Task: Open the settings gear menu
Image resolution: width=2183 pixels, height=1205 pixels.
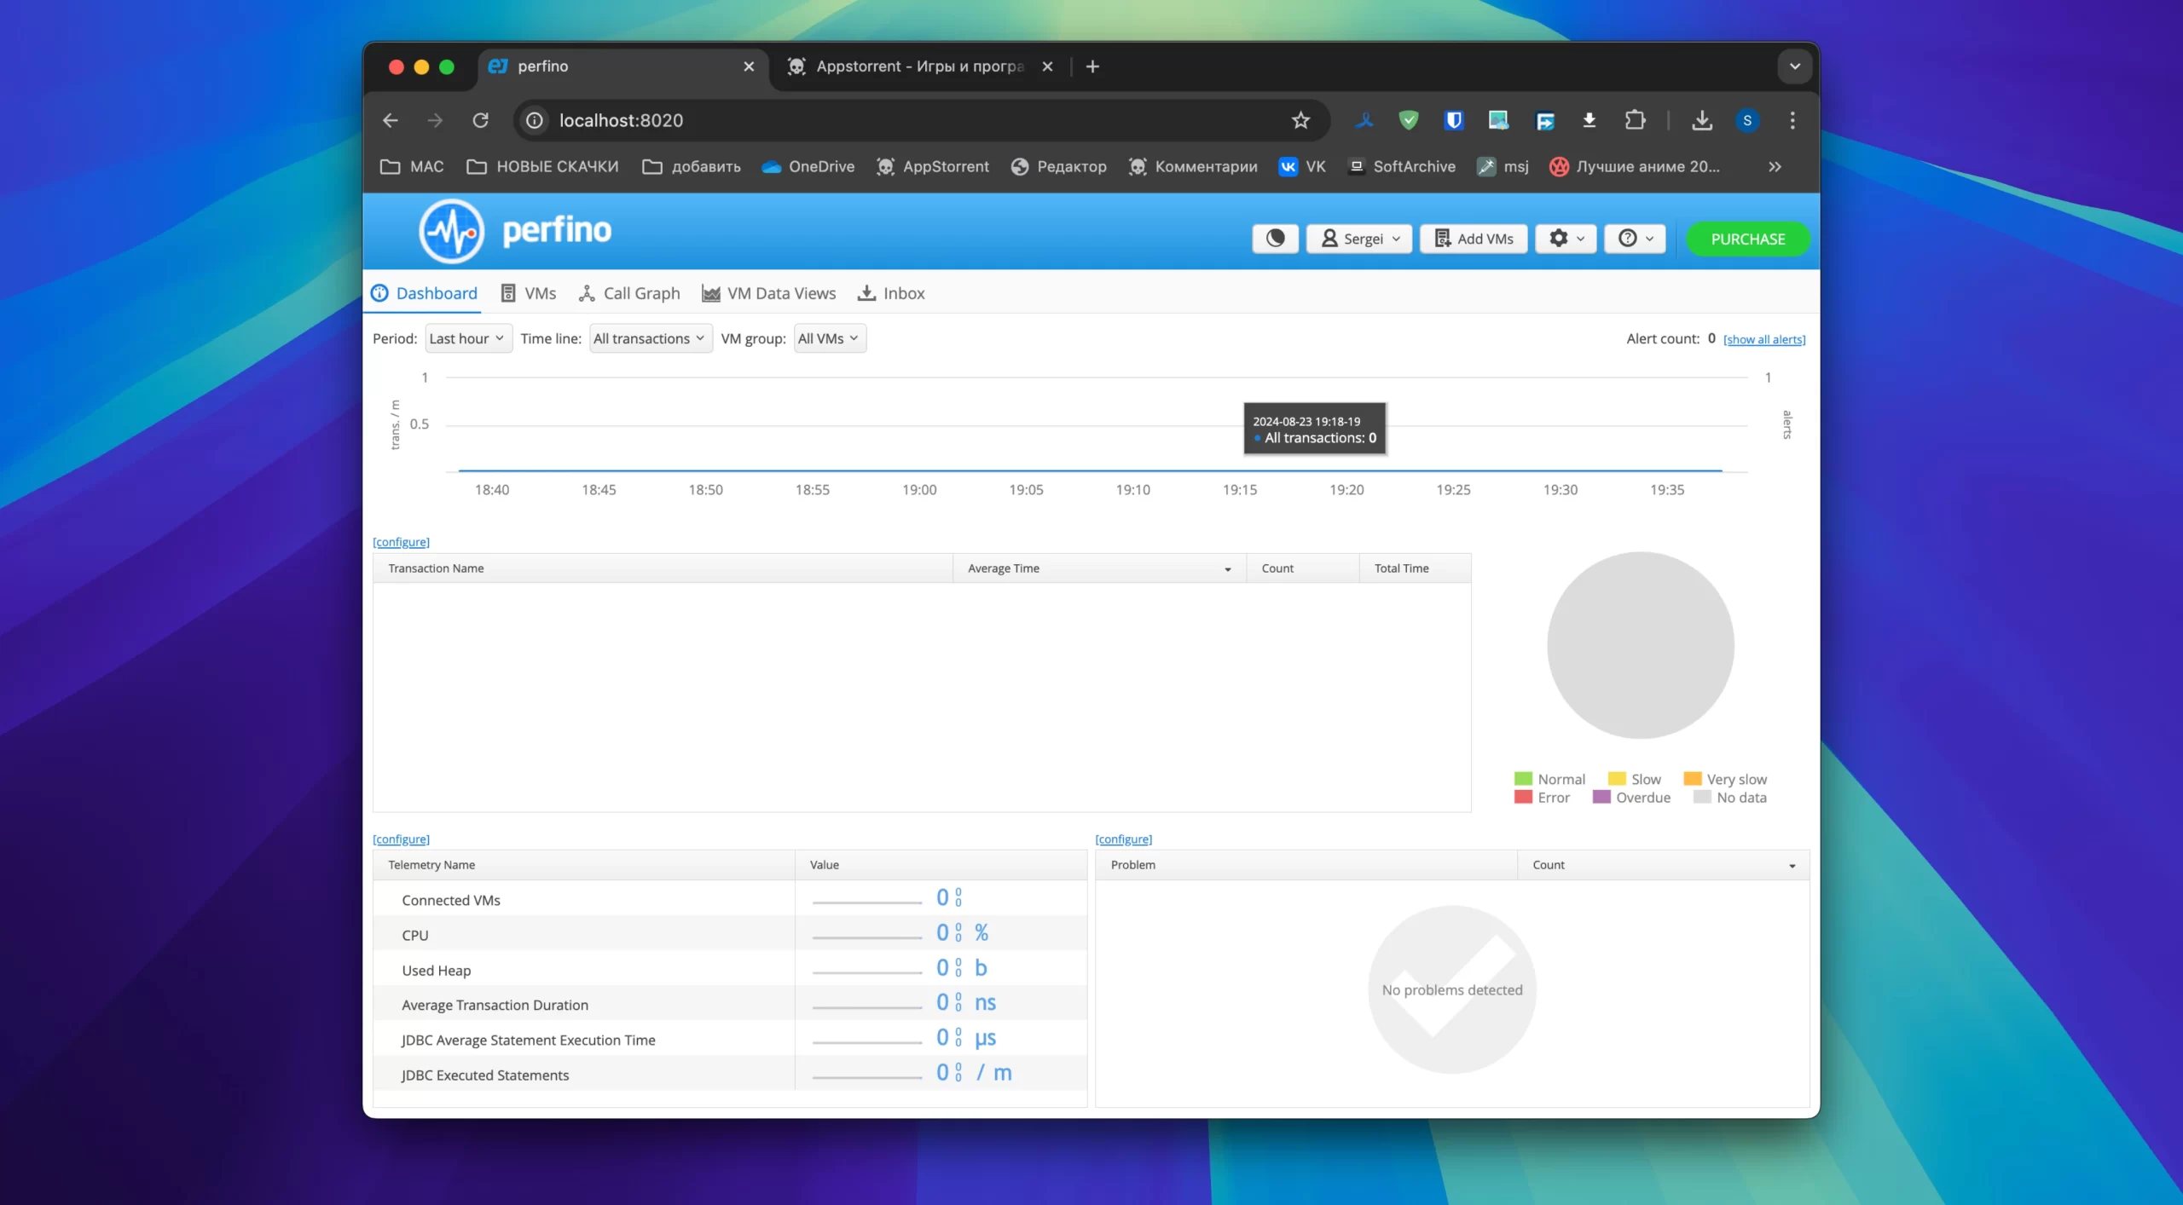Action: [x=1566, y=239]
